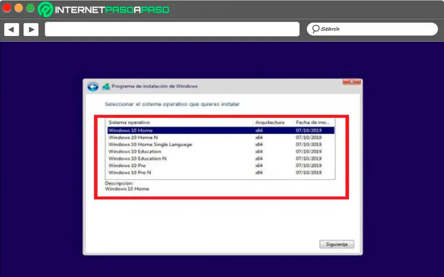Click the Fecha de mo... column header
The image size is (444, 277).
[x=314, y=122]
